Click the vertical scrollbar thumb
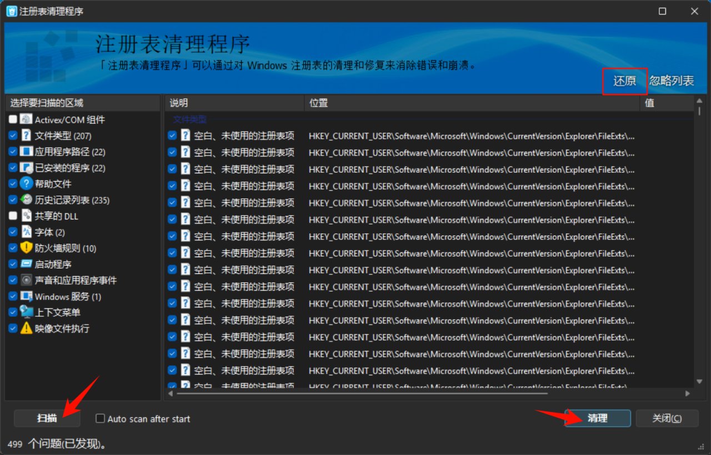Image resolution: width=711 pixels, height=455 pixels. [700, 111]
